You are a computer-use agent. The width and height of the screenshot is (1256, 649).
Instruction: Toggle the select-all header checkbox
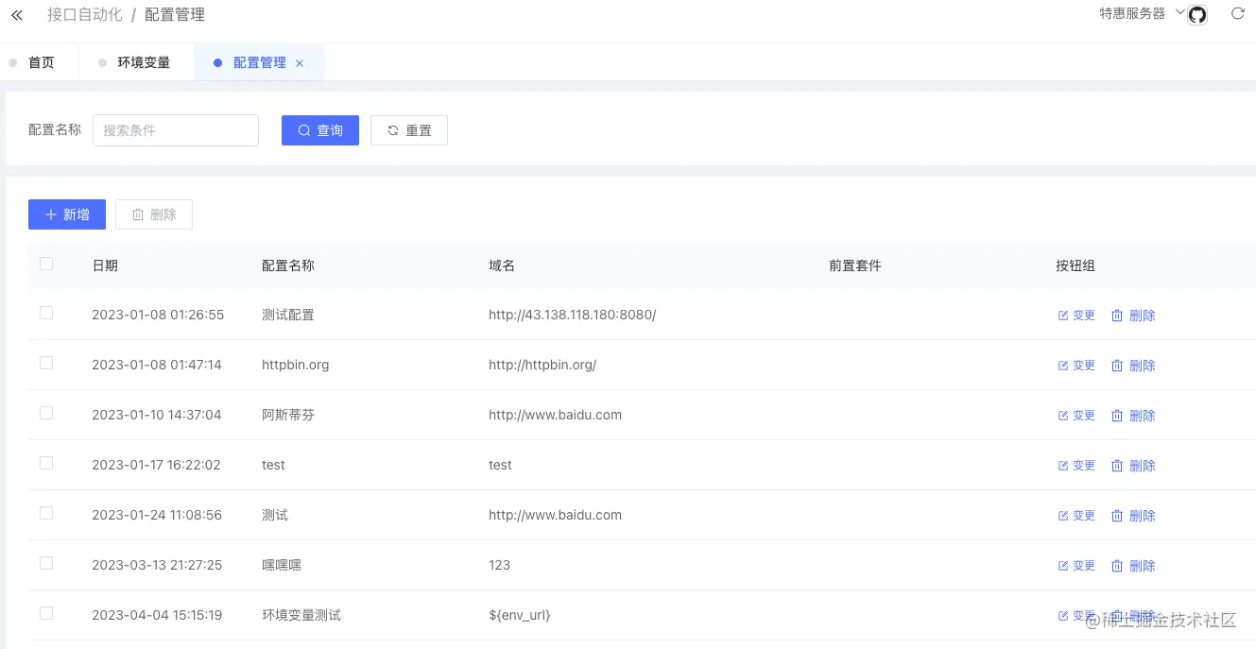[46, 264]
